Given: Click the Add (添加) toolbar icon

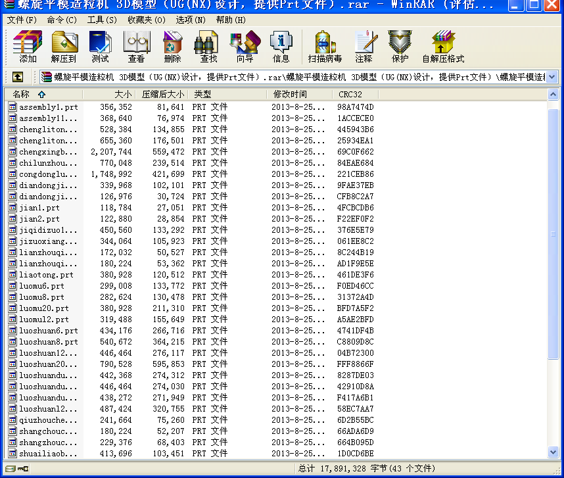Looking at the screenshot, I should (28, 47).
